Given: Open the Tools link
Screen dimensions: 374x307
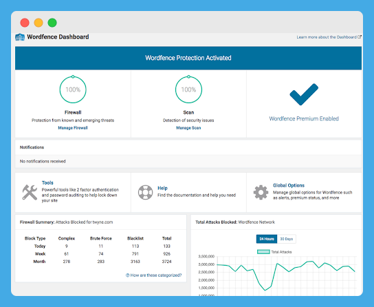Looking at the screenshot, I should (x=47, y=182).
